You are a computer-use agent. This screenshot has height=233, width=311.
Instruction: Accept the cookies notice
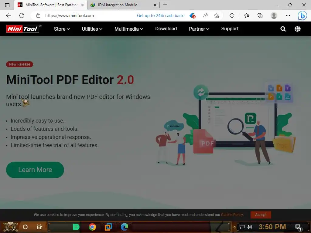tap(261, 215)
